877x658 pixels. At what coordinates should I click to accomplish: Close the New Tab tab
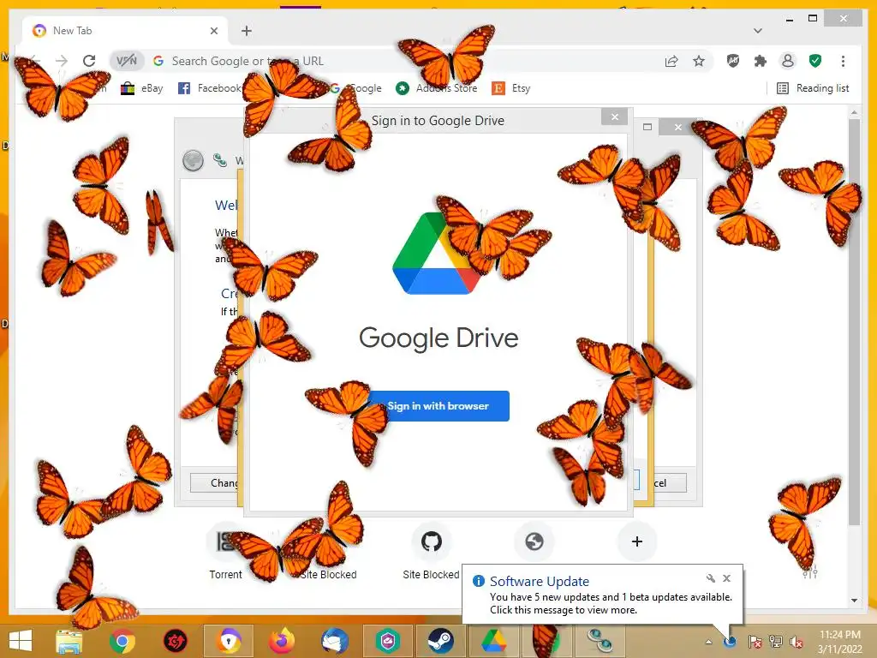click(213, 31)
